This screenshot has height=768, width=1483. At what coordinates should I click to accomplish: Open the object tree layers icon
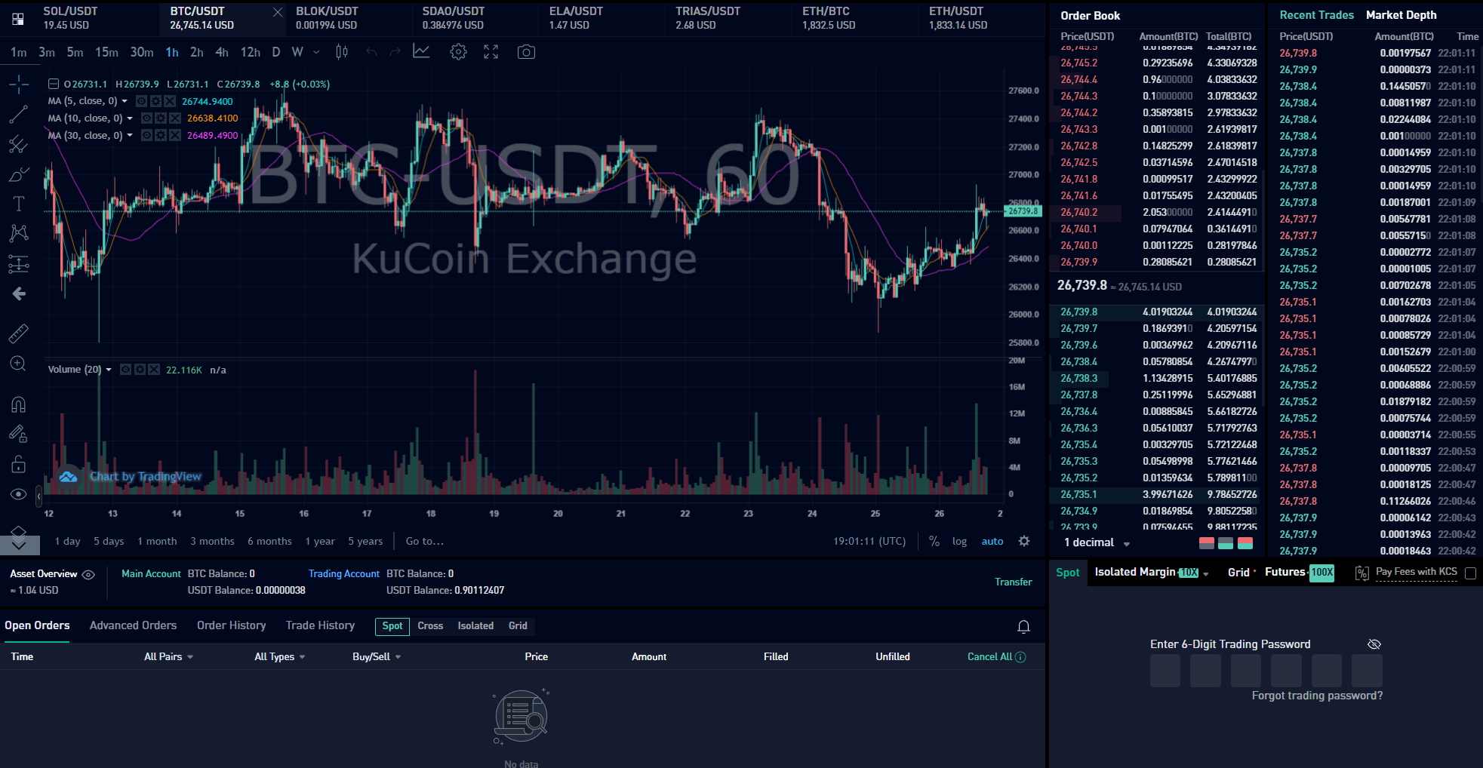pos(19,532)
